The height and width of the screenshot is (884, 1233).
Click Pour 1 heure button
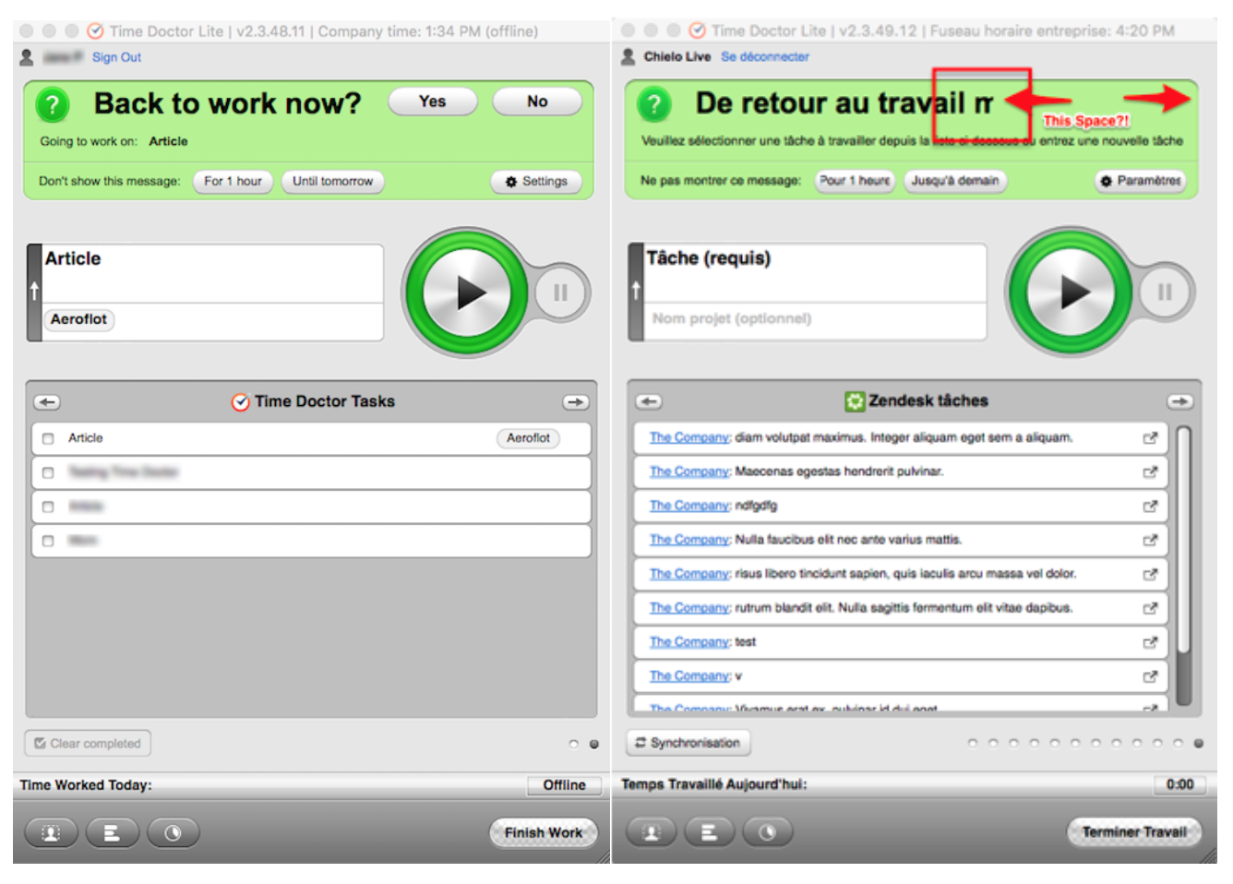point(855,181)
